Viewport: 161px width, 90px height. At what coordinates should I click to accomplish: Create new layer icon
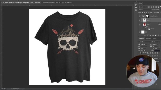click(x=158, y=35)
